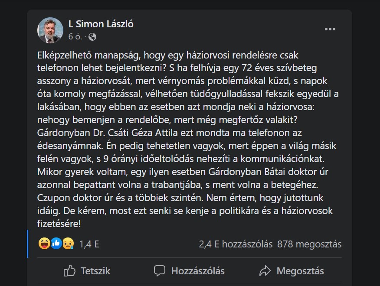Viewport: 380px width, 286px height.
Task: Click the globe public audience icon
Action: [x=92, y=37]
